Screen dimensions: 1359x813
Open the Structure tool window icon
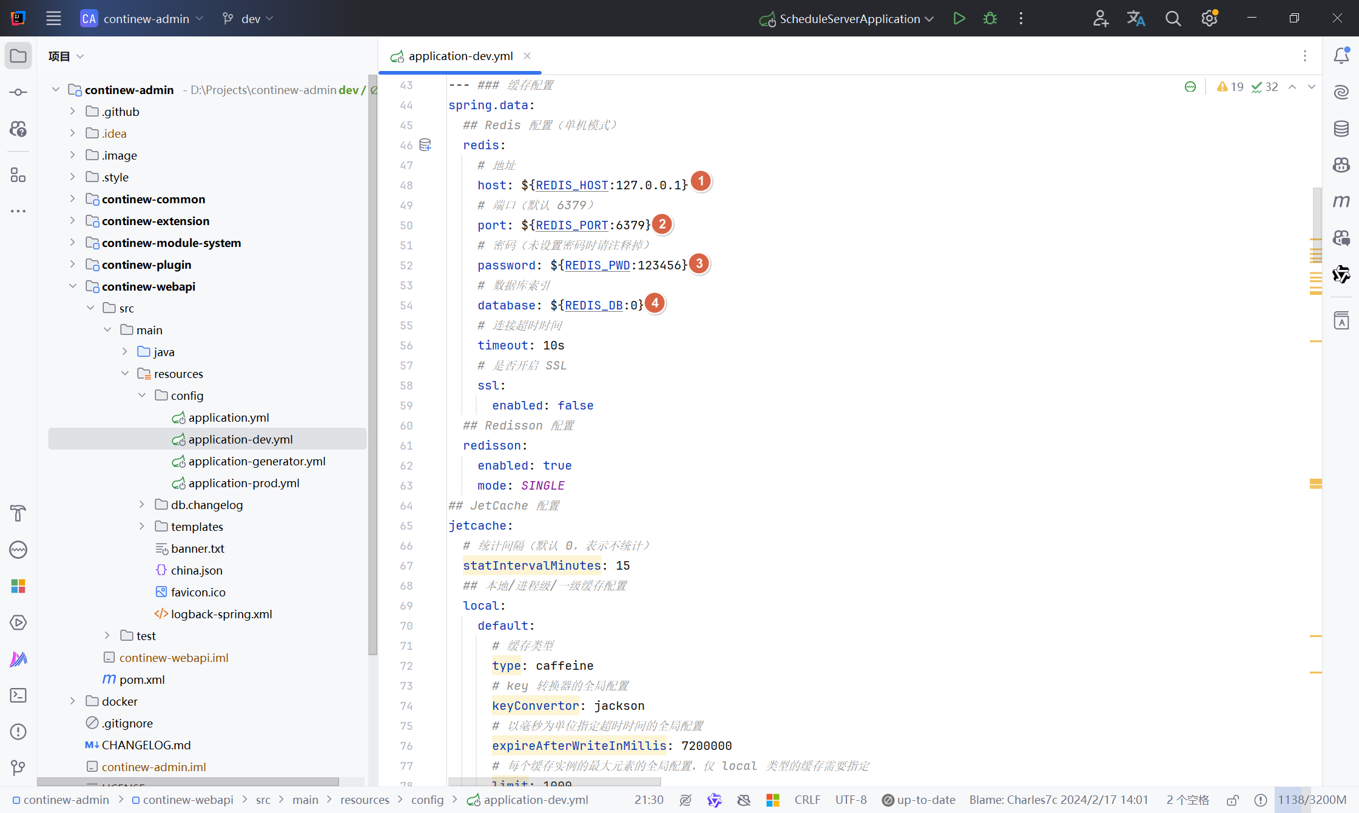[18, 175]
